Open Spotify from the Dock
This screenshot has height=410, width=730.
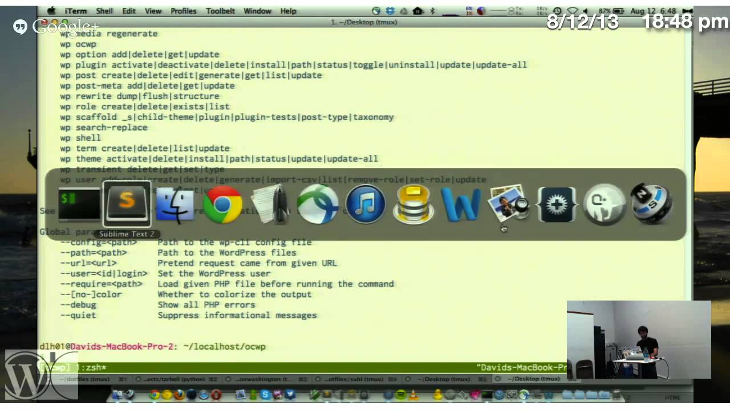[401, 394]
